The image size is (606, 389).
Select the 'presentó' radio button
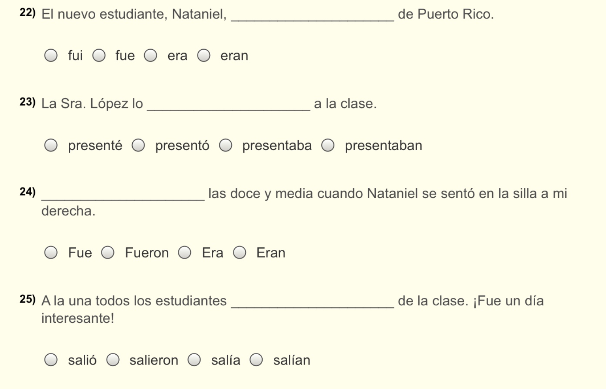click(x=138, y=146)
